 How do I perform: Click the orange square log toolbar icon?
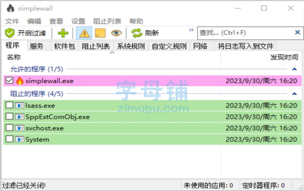pyautogui.click(x=100, y=33)
